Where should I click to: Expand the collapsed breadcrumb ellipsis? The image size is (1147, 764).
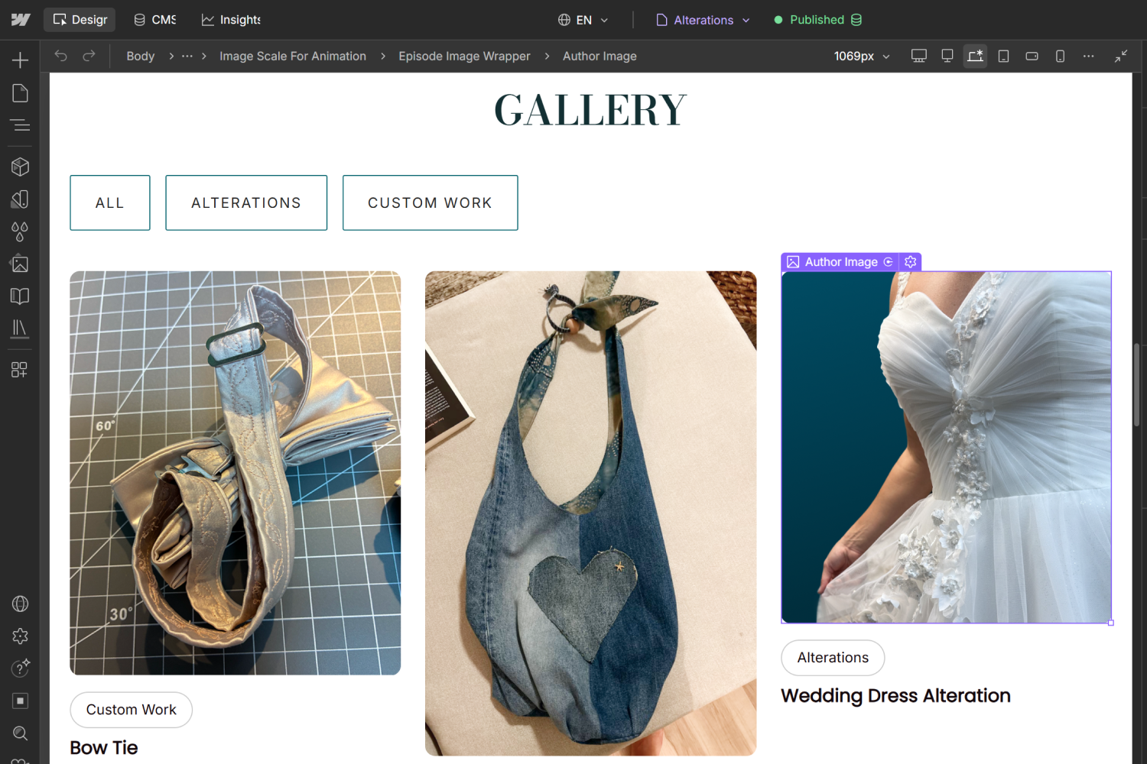coord(187,56)
